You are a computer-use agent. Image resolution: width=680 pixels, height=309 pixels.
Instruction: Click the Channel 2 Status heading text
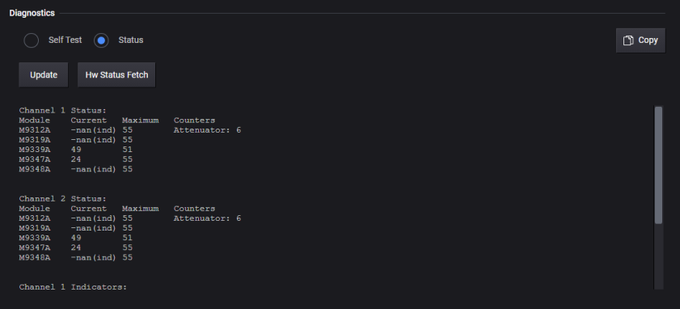tap(63, 199)
